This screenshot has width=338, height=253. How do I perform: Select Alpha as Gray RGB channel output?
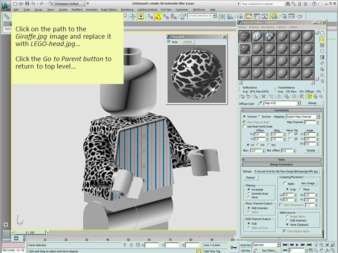click(249, 228)
